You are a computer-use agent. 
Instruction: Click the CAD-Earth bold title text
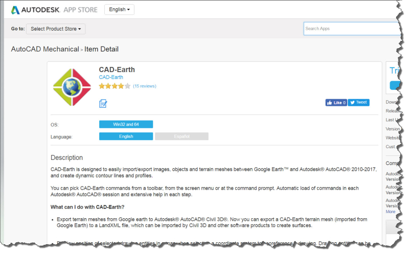[117, 70]
